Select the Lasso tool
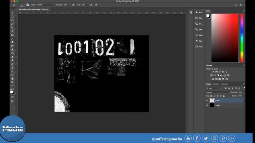This screenshot has width=255, height=143. point(12,20)
